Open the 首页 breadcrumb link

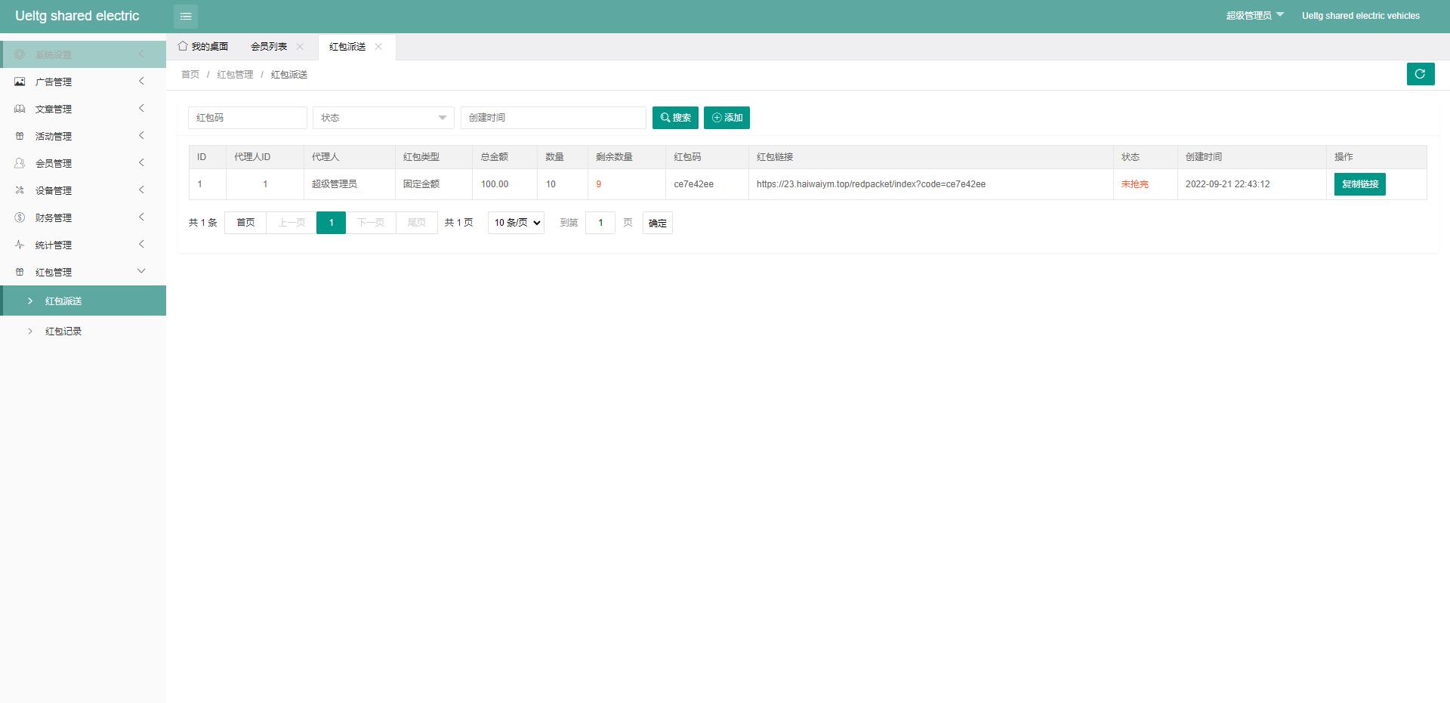click(x=190, y=74)
